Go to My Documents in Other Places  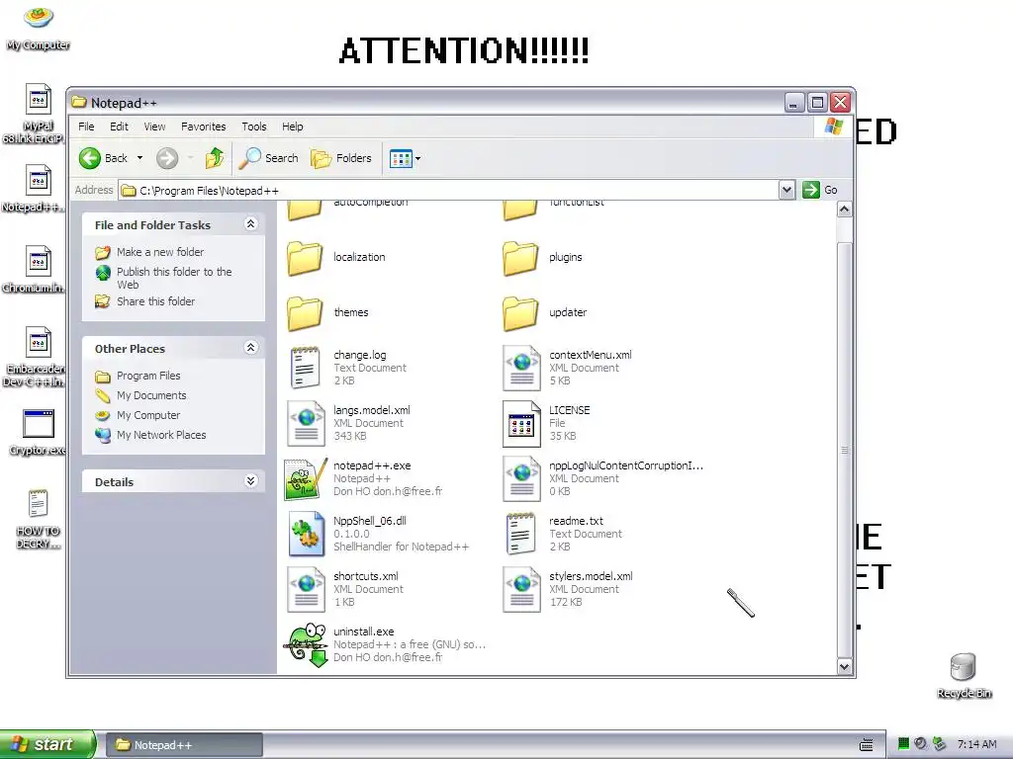151,395
